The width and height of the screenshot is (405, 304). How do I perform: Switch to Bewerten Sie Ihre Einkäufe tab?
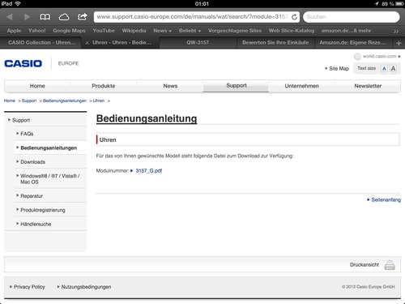coord(275,43)
